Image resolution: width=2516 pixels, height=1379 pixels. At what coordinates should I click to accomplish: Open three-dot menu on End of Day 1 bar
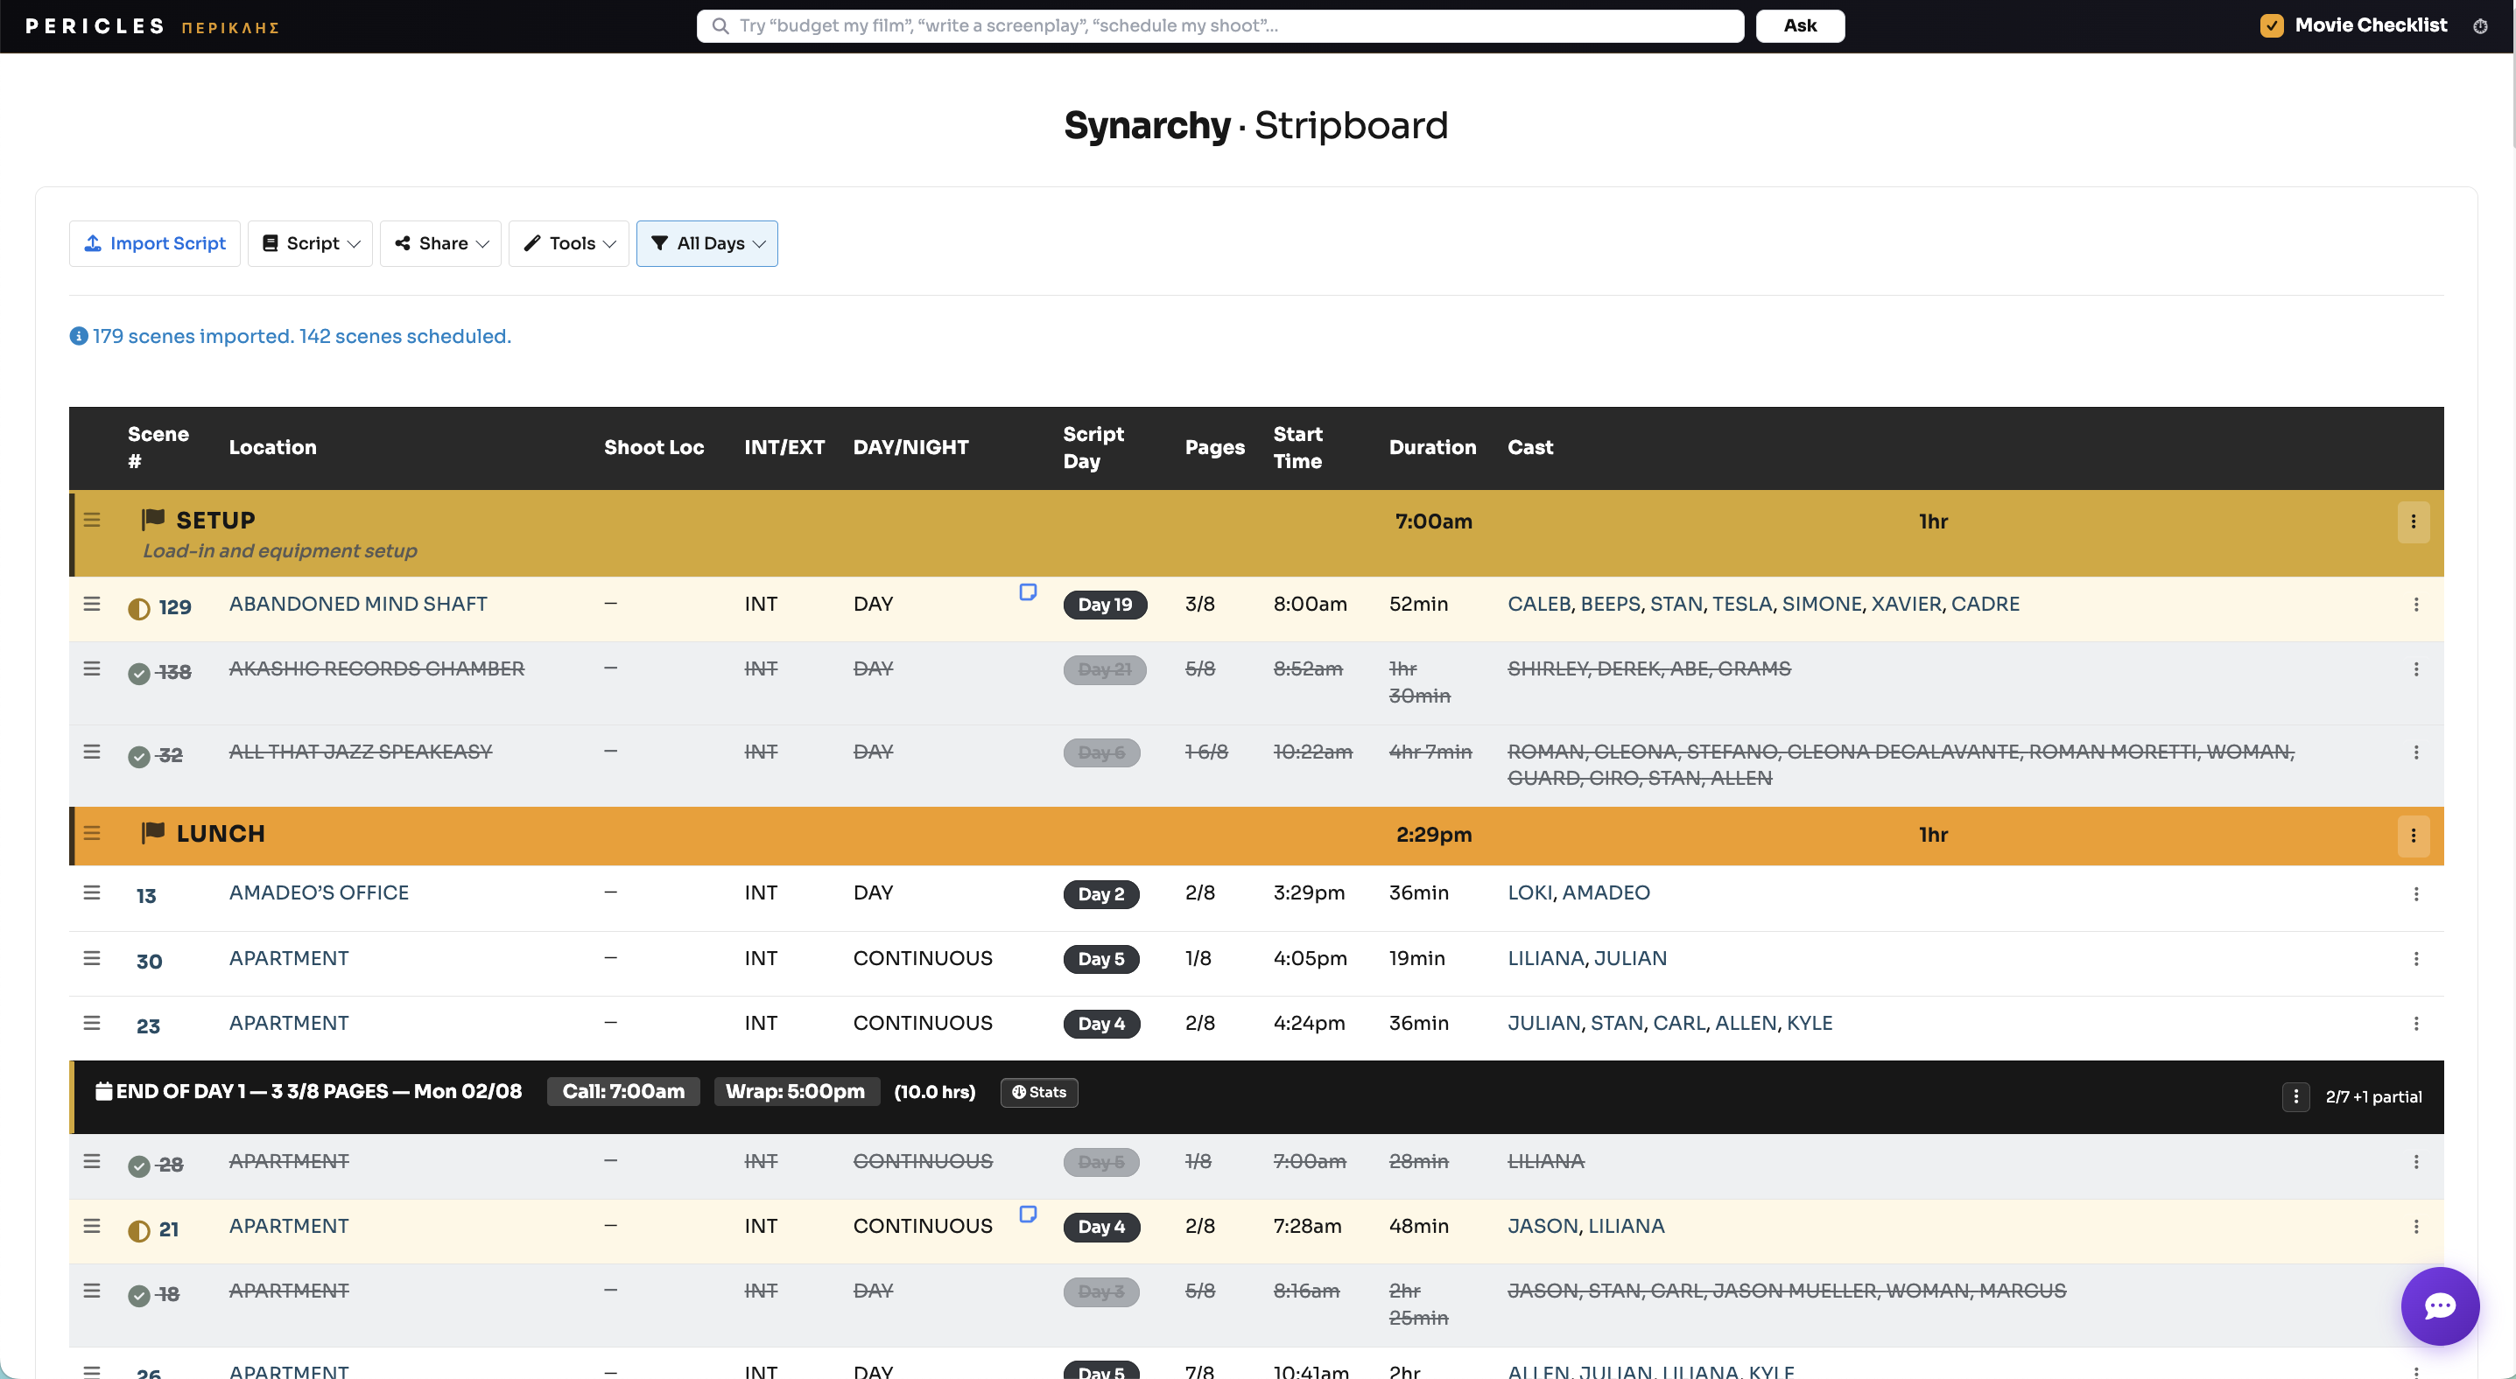(2295, 1097)
